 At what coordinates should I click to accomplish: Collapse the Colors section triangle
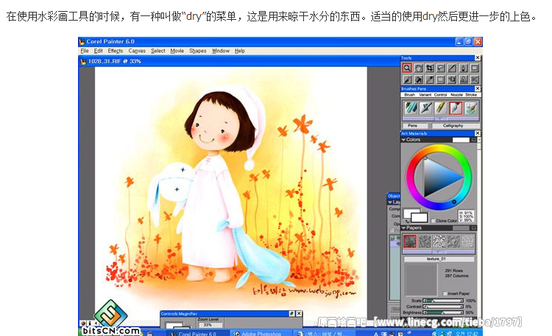point(404,140)
